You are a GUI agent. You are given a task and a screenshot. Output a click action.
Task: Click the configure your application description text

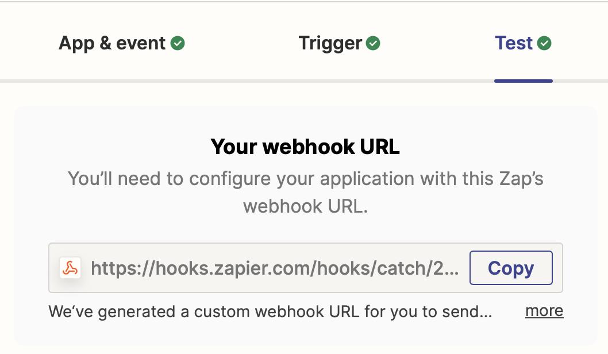(x=306, y=193)
